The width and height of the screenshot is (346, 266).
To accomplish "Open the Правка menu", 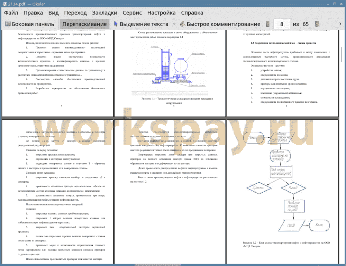I will click(33, 13).
